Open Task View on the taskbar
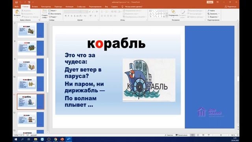Viewport: 252px width, 142px height. coord(29,139)
